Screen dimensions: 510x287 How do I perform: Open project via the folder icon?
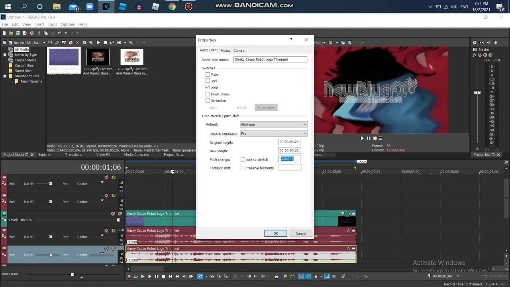pos(11,33)
